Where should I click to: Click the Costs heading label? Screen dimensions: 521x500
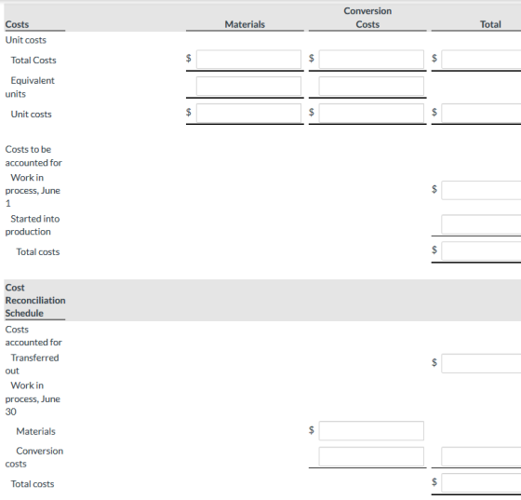coord(17,24)
